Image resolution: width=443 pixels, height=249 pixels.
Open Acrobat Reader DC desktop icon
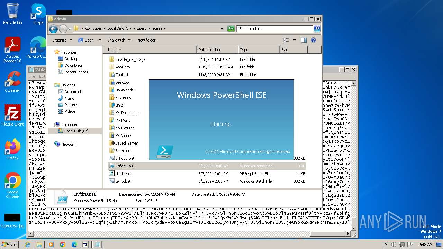pyautogui.click(x=12, y=50)
